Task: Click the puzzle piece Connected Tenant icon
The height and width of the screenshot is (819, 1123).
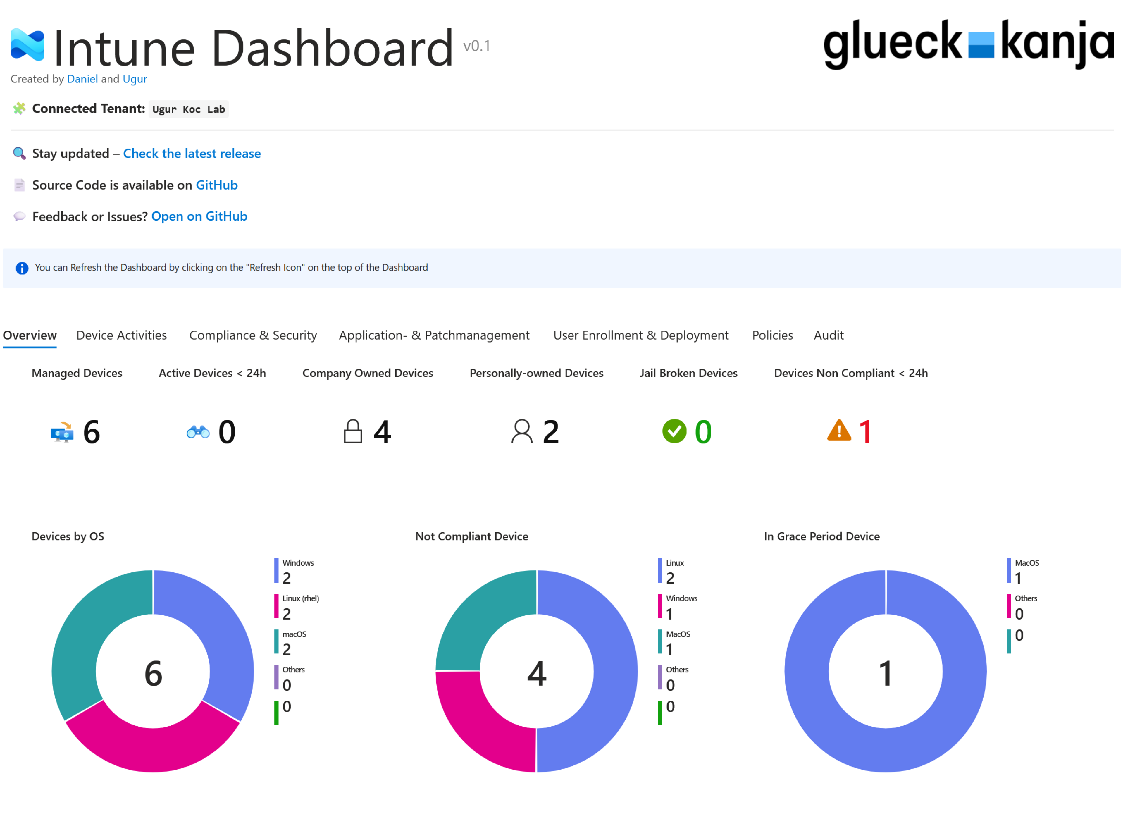Action: click(x=19, y=109)
